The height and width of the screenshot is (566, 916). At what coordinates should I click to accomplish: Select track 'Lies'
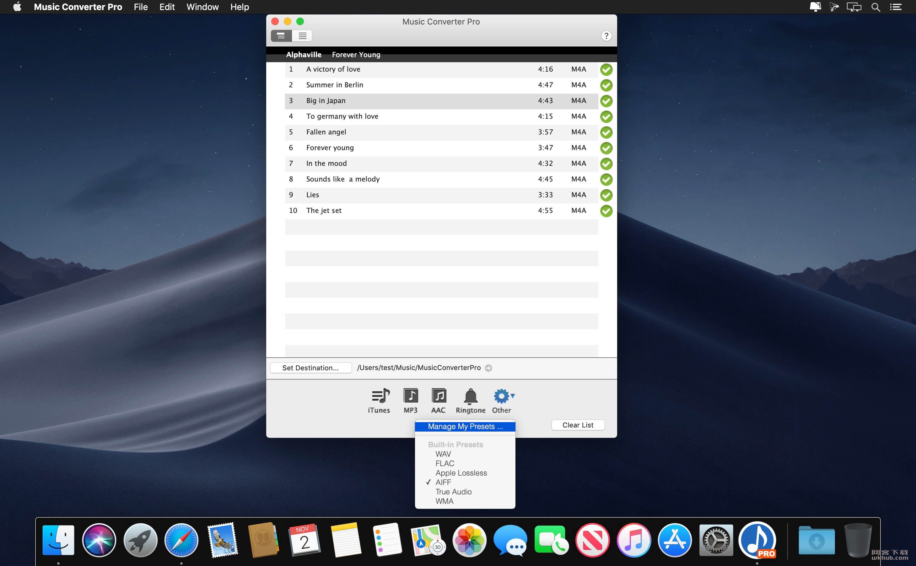(x=441, y=195)
